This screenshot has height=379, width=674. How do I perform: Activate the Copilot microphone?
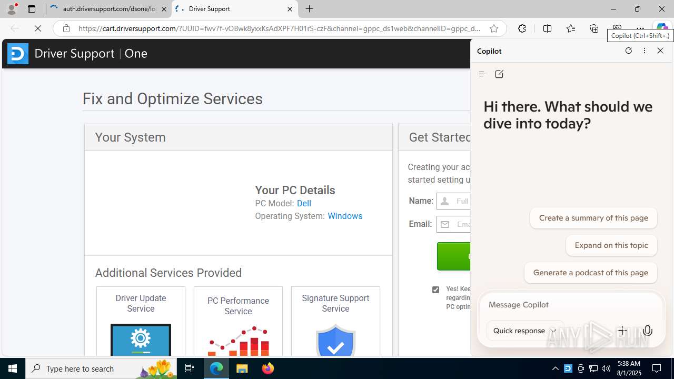tap(648, 331)
